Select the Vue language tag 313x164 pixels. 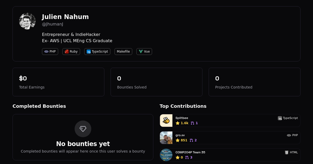(x=144, y=52)
